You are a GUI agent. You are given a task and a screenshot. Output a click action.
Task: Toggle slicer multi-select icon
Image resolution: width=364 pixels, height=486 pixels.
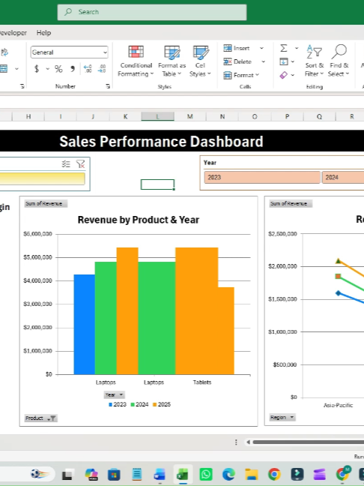pos(66,164)
